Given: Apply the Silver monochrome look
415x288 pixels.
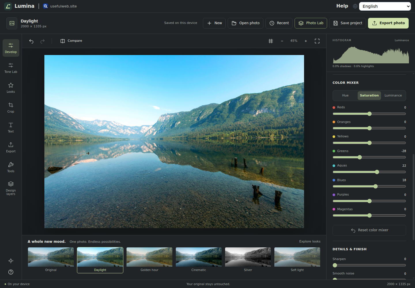Looking at the screenshot, I should (x=248, y=260).
